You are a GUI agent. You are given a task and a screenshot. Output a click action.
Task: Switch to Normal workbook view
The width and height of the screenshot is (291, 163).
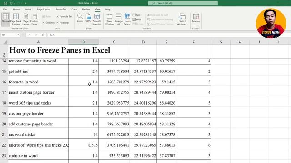point(5,19)
